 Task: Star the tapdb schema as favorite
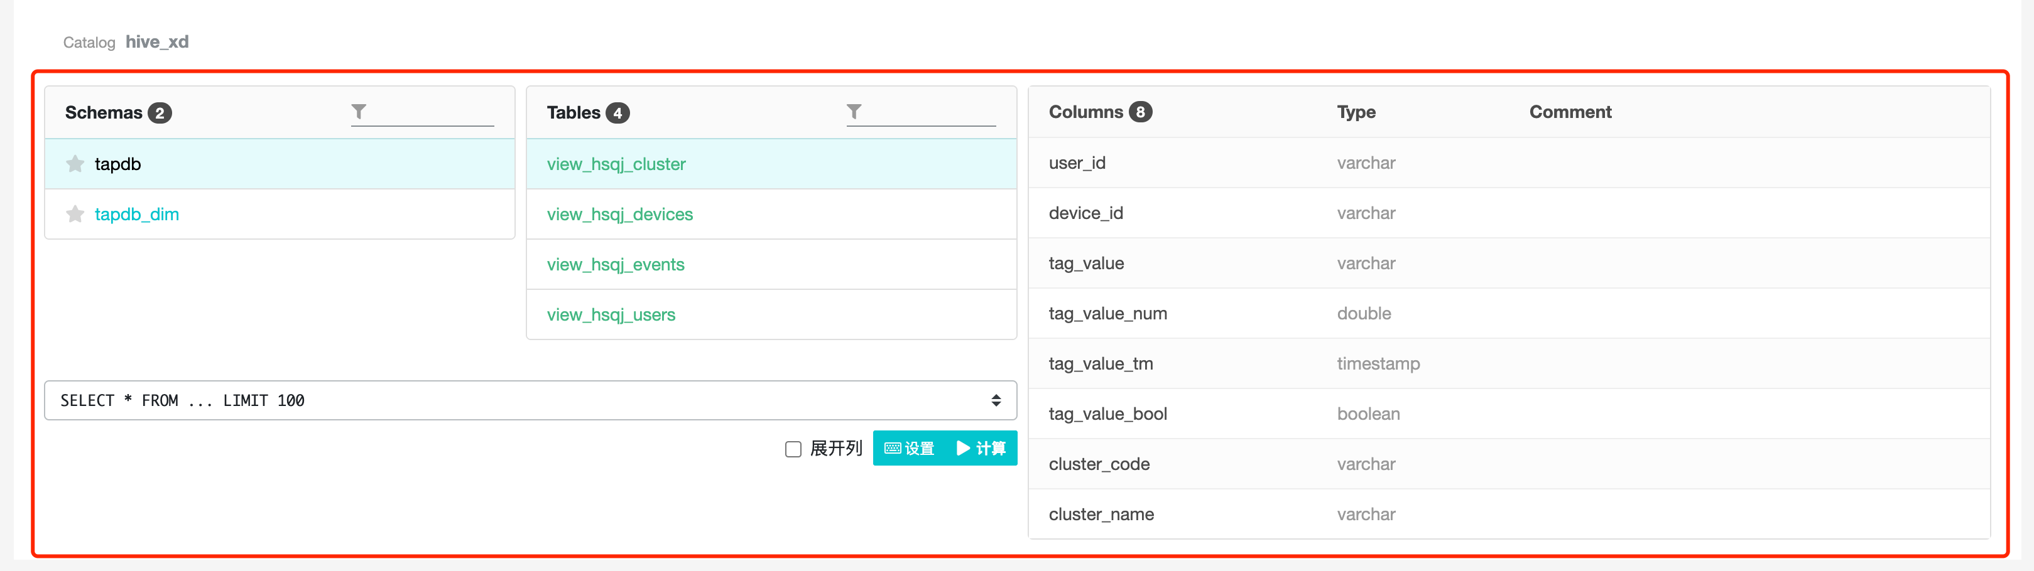click(x=75, y=164)
